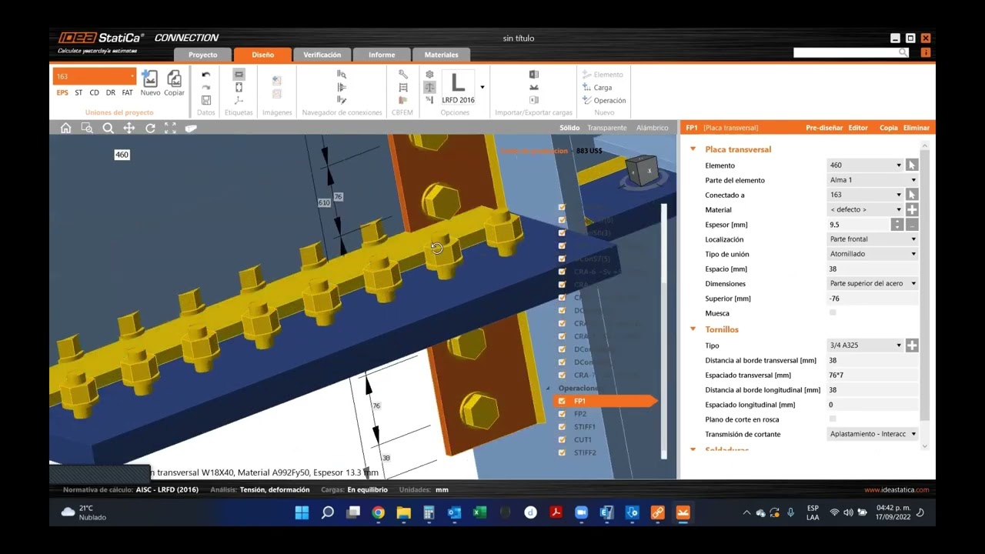Select the magnifier zoom tool
The height and width of the screenshot is (554, 985).
coord(108,128)
